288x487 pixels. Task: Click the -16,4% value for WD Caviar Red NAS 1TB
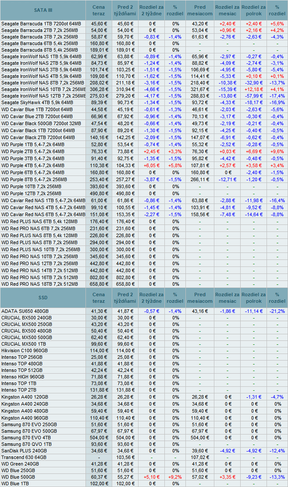click(x=277, y=200)
